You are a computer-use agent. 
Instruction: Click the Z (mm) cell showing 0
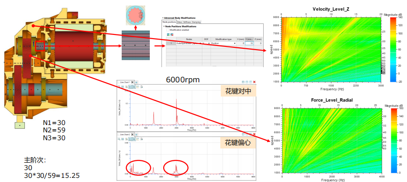[258, 43]
